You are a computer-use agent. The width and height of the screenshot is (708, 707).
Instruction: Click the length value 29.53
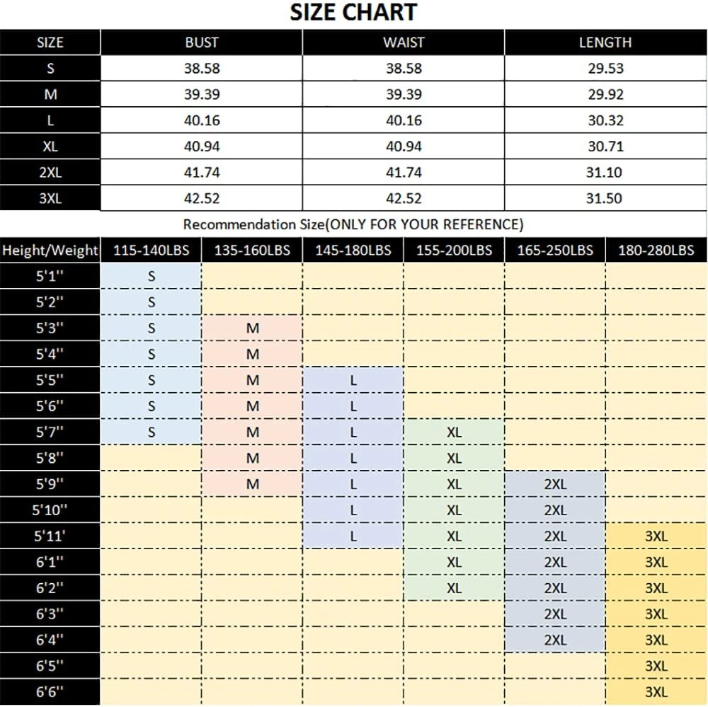coord(605,69)
